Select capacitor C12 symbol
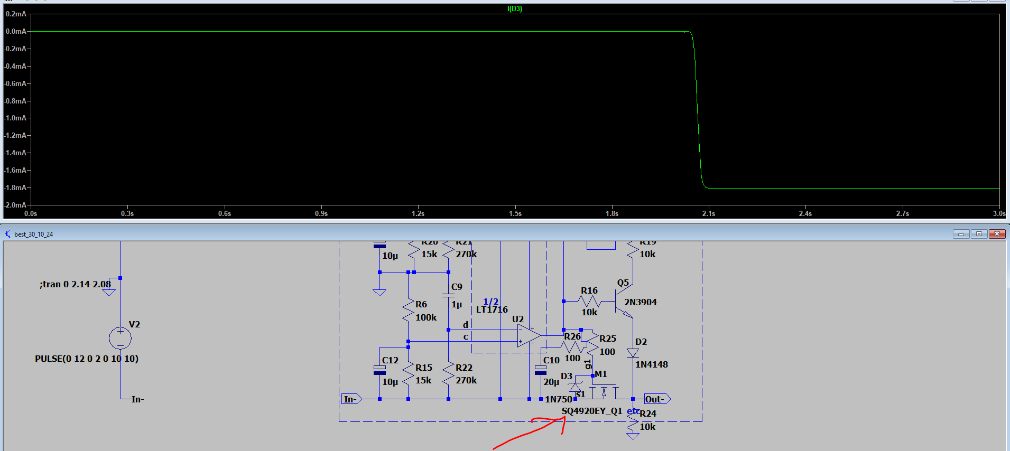1010x451 pixels. tap(379, 370)
